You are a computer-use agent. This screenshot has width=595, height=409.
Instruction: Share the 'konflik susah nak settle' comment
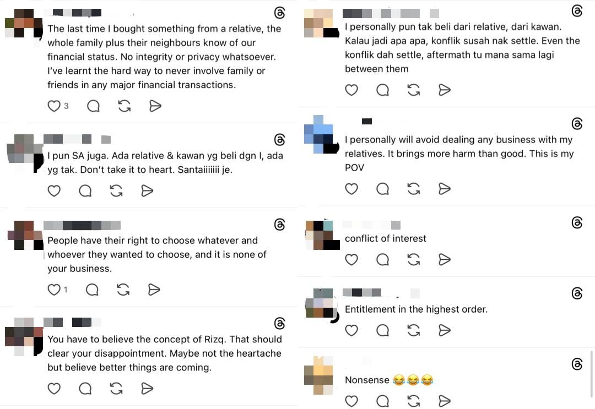pyautogui.click(x=444, y=90)
